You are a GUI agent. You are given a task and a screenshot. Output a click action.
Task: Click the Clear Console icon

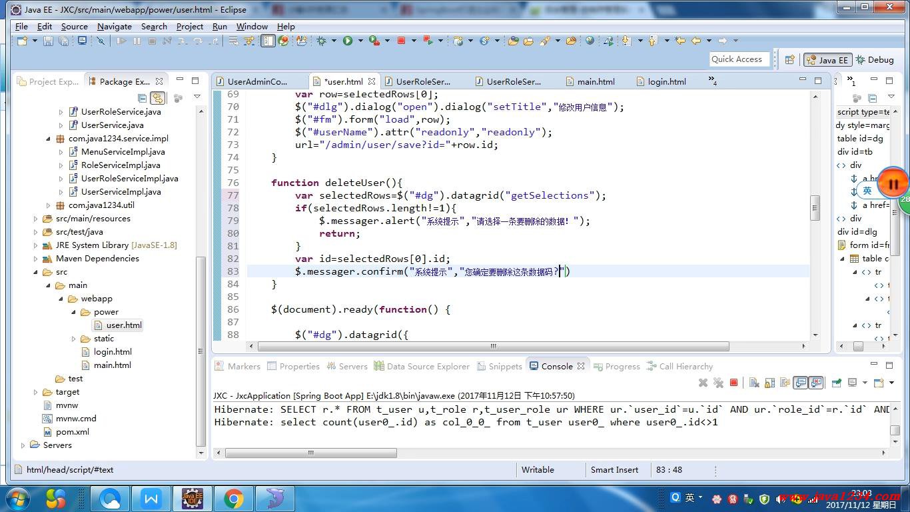(x=754, y=383)
